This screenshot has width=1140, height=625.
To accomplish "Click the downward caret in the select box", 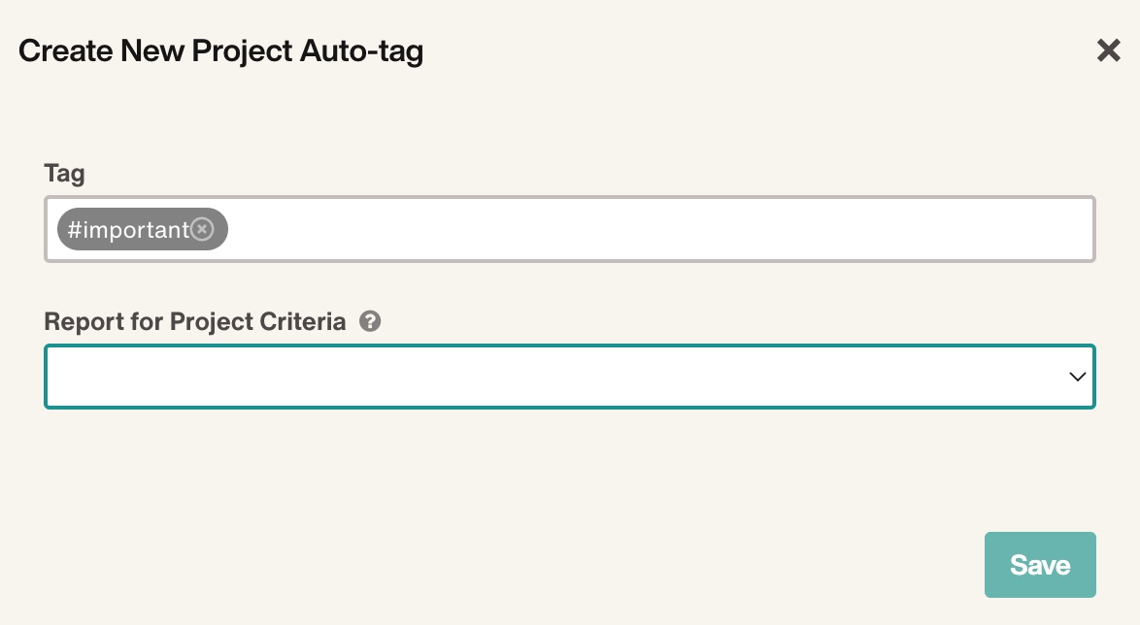I will [x=1078, y=377].
